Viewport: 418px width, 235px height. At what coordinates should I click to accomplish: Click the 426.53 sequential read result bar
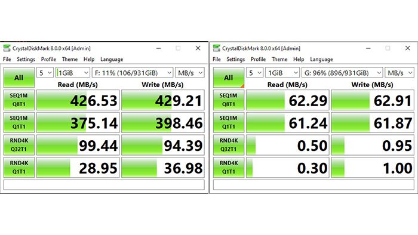pos(78,100)
